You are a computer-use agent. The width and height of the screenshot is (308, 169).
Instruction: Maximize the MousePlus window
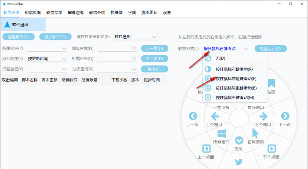coord(290,4)
